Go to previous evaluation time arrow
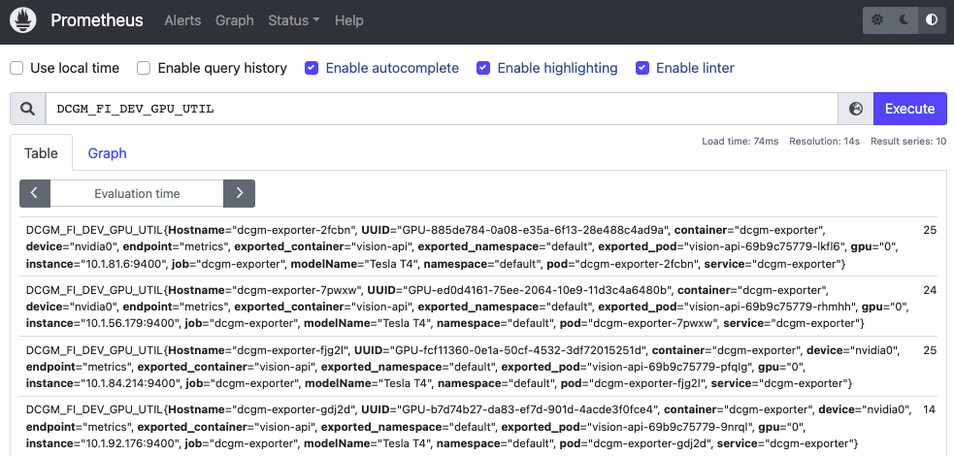The height and width of the screenshot is (456, 954). click(35, 193)
